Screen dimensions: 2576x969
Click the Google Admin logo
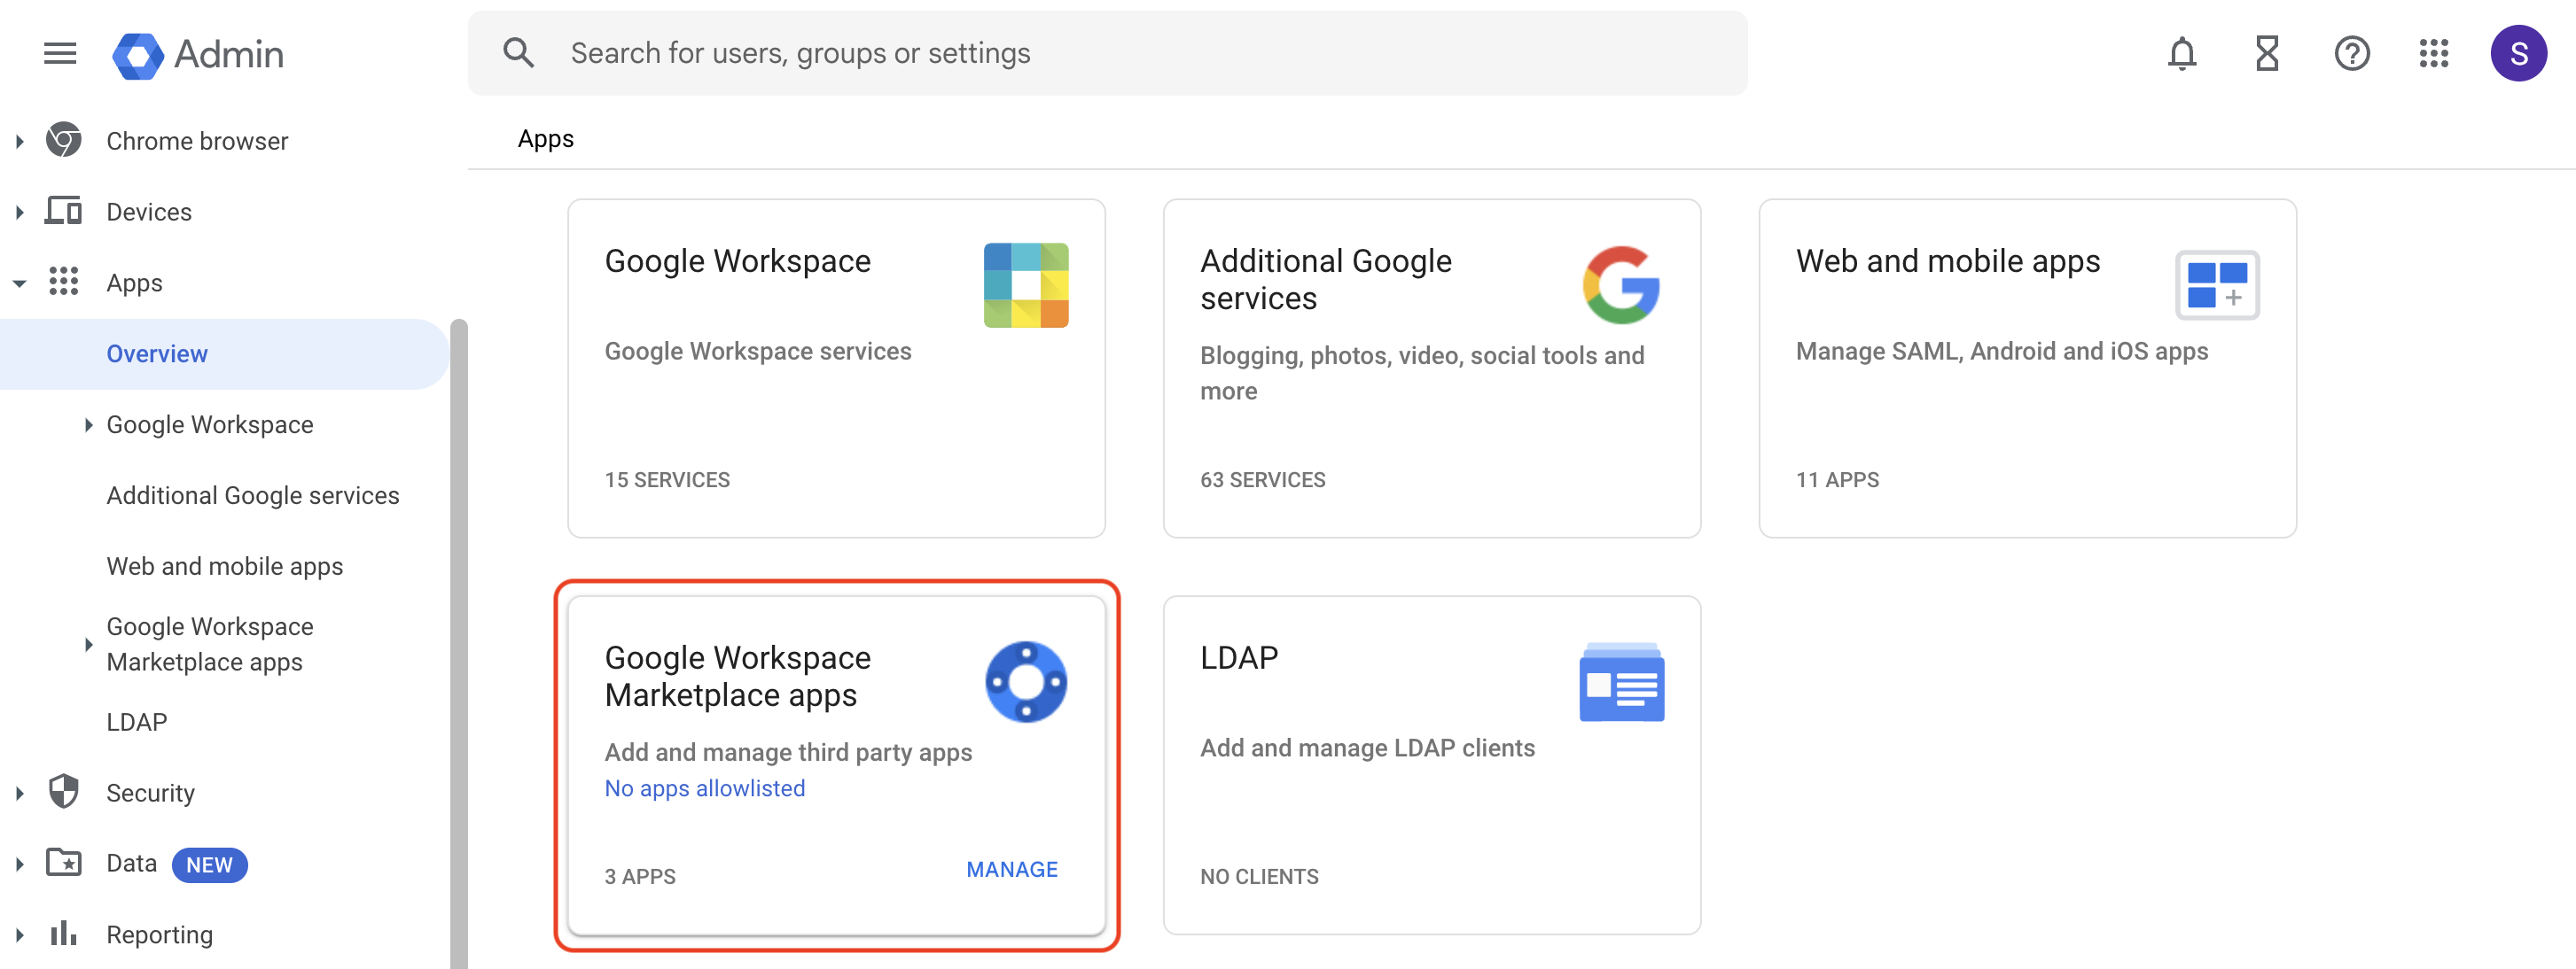(x=197, y=54)
